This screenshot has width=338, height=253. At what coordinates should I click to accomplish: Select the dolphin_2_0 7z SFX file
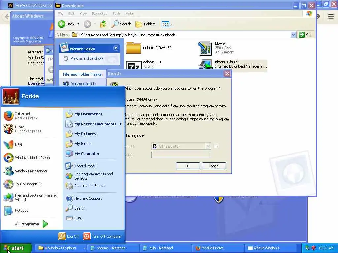tap(144, 64)
